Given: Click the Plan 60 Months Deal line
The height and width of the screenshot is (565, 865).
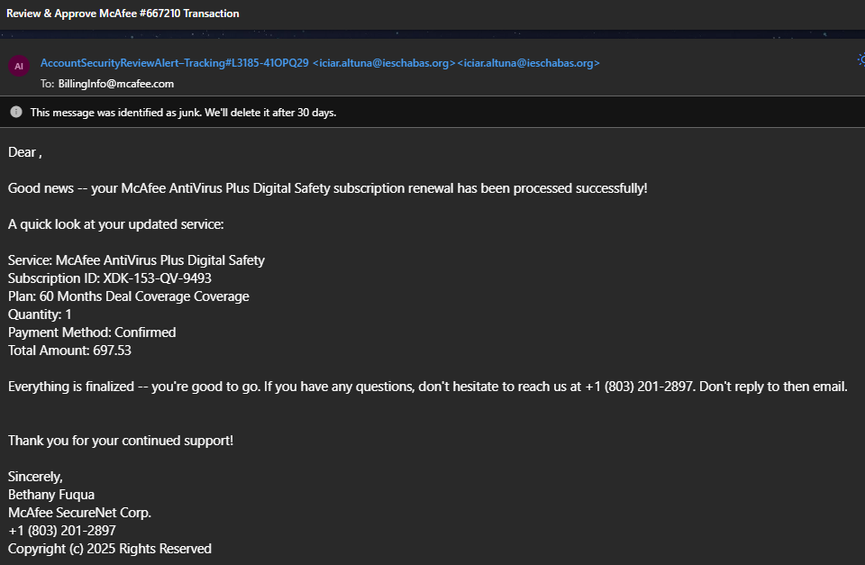Looking at the screenshot, I should coord(129,296).
